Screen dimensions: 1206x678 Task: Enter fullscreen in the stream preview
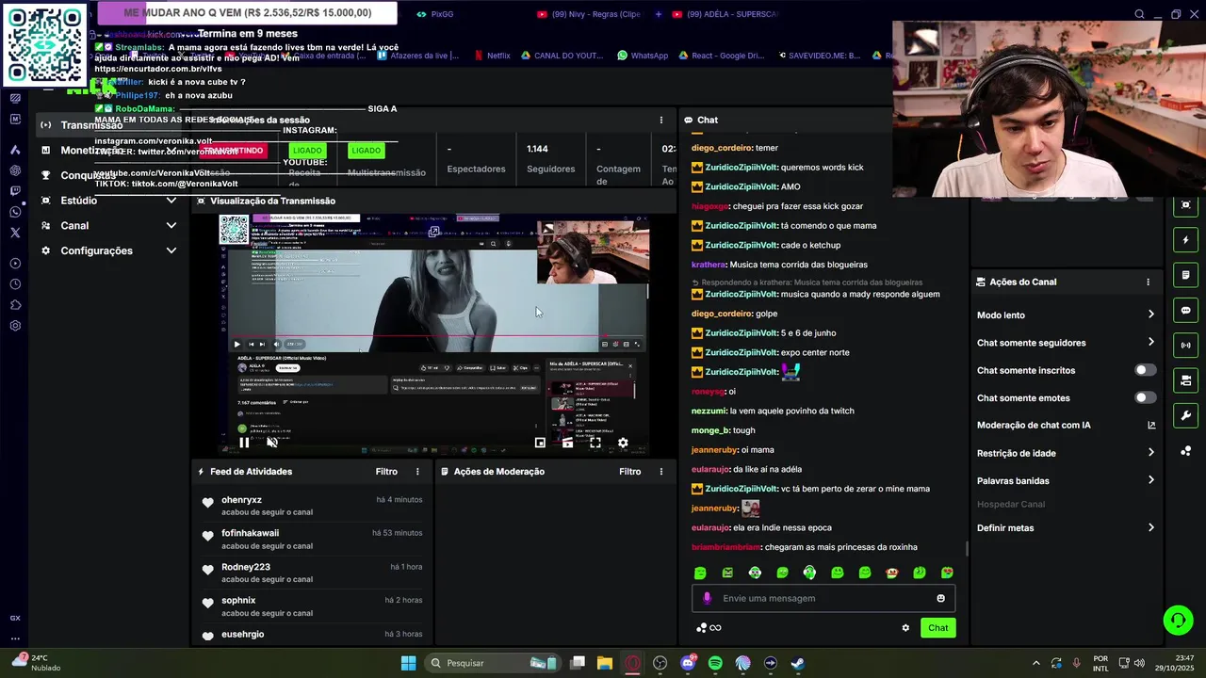point(595,443)
